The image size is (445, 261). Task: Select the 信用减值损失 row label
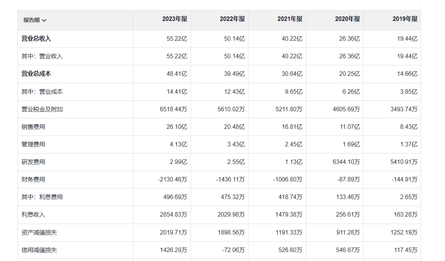39,250
